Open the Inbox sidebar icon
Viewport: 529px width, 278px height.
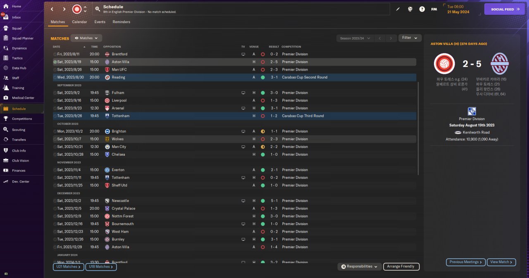click(6, 17)
